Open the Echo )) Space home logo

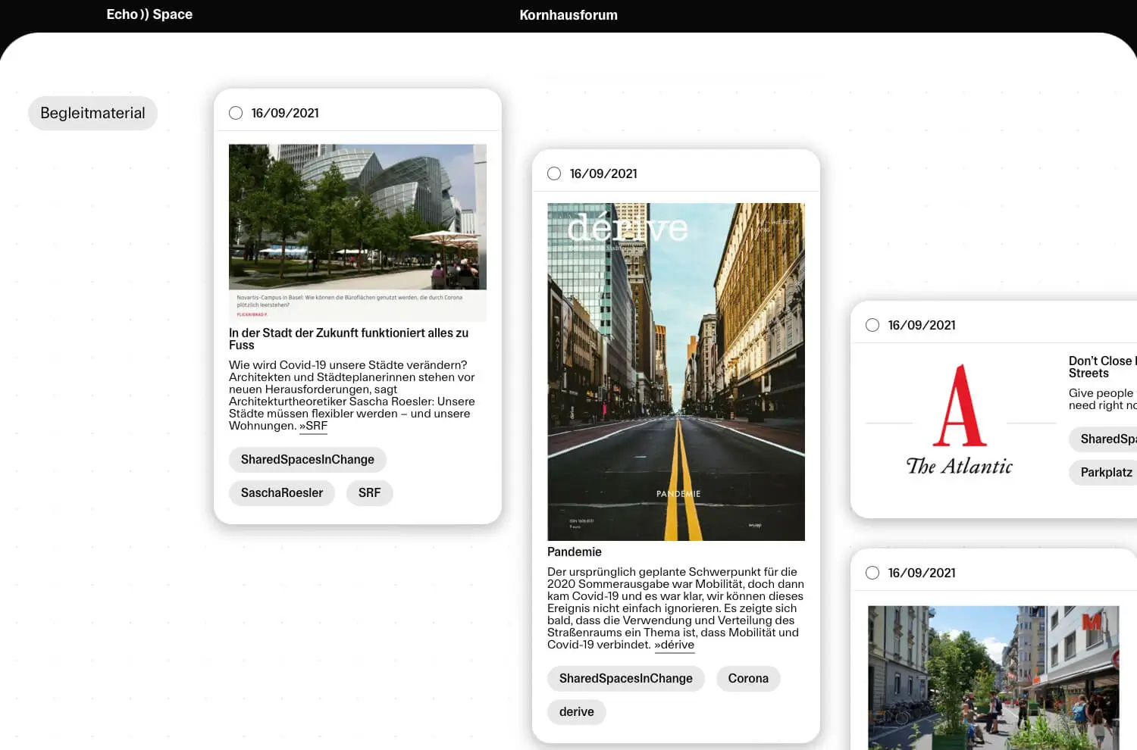[x=149, y=14]
